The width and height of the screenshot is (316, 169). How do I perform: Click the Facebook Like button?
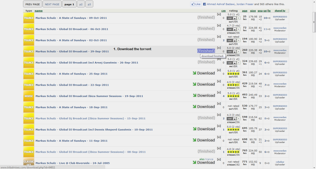pos(196,4)
